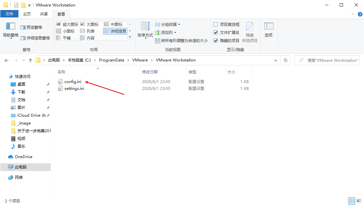364x205 pixels.
Task: Open Downloads (下载) in sidebar
Action: (x=21, y=92)
